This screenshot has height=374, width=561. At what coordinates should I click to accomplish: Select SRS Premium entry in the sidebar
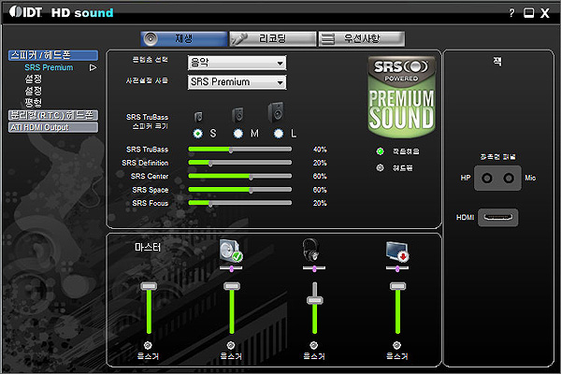coord(49,67)
